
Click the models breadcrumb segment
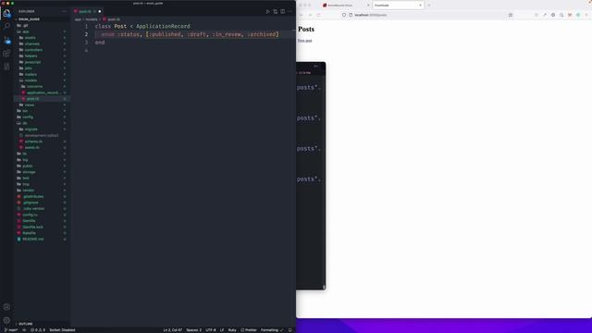point(92,19)
